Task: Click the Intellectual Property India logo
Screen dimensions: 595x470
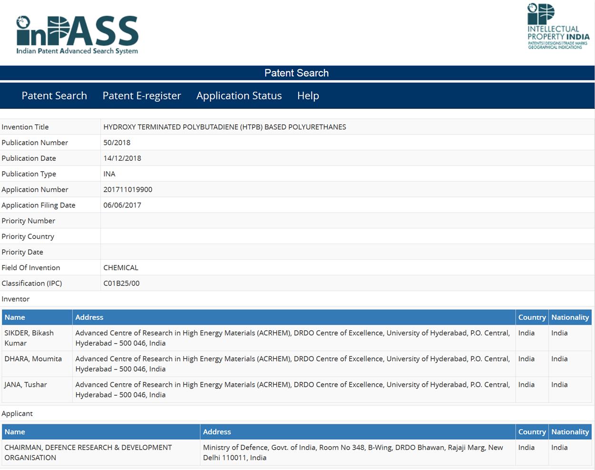Action: (556, 26)
